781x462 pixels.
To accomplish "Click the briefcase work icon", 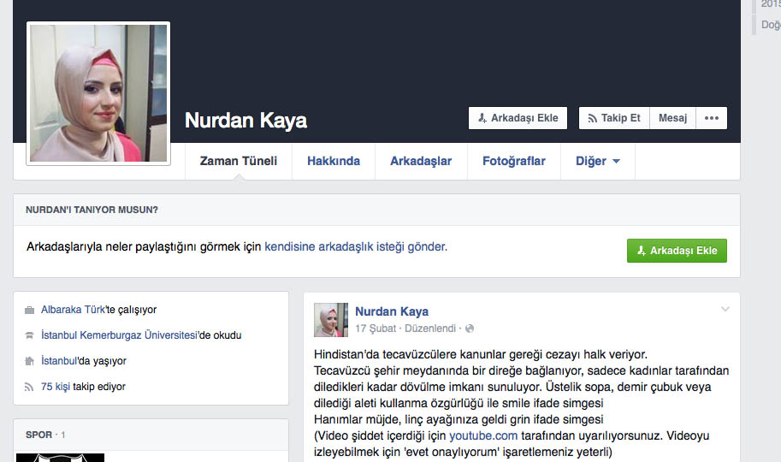I will pos(29,310).
